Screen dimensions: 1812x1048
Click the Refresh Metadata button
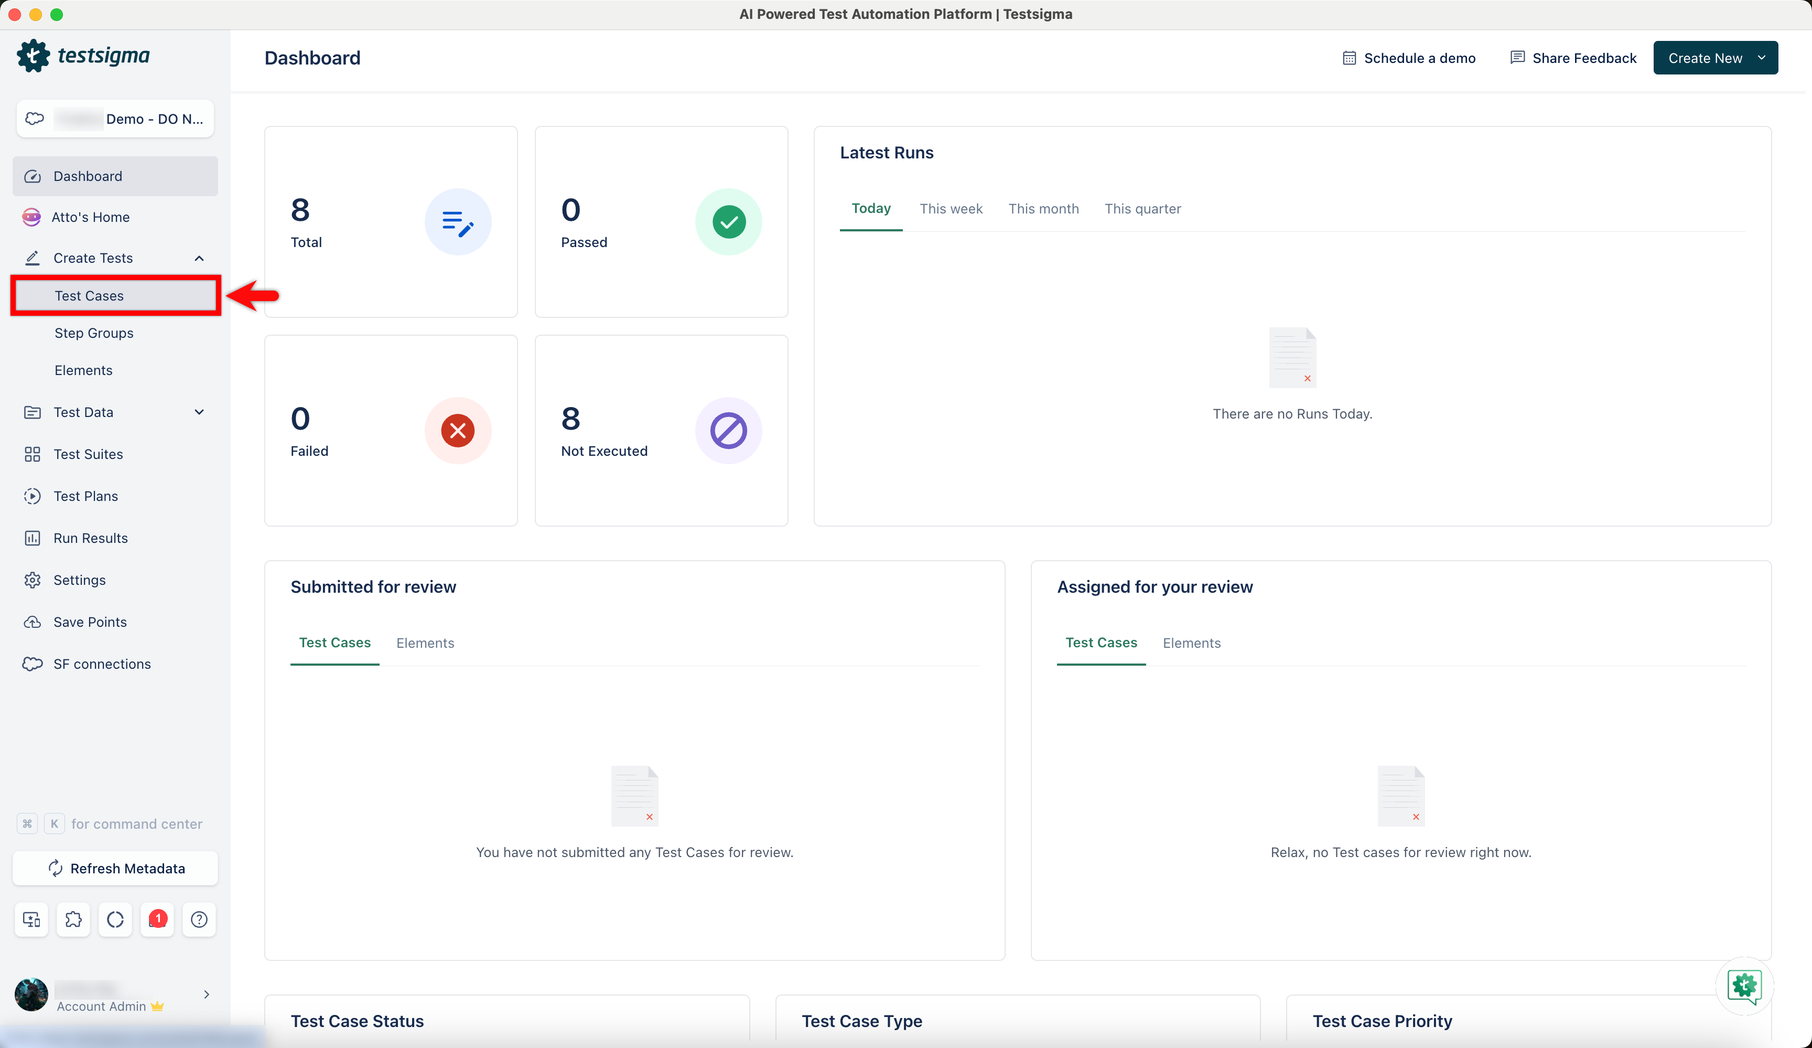[115, 868]
